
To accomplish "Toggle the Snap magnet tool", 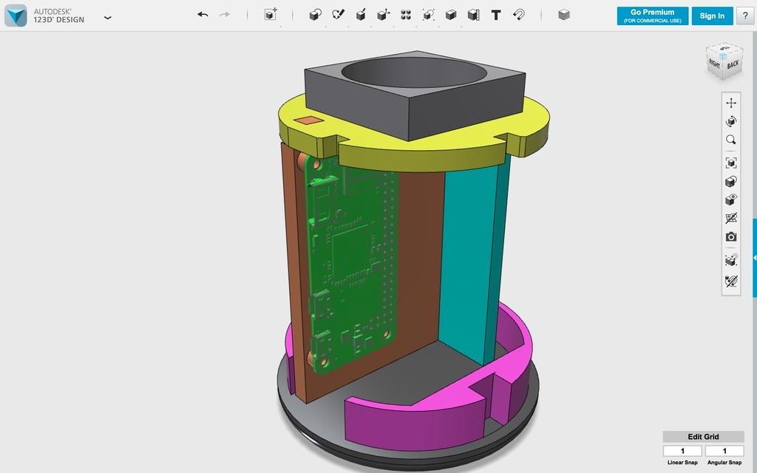I will (x=519, y=15).
